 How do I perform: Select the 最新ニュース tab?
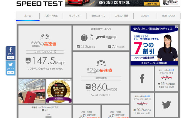[x=98, y=16]
